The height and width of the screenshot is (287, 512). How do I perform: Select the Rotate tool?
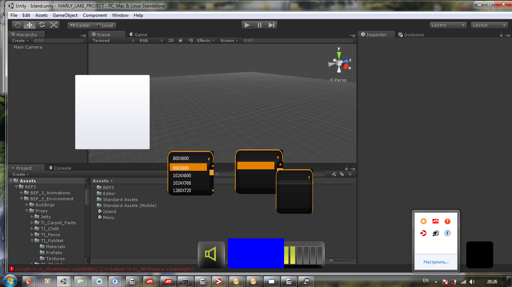tap(42, 25)
